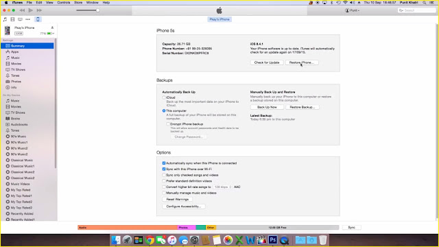Click the Reset Warnings button

point(177,200)
